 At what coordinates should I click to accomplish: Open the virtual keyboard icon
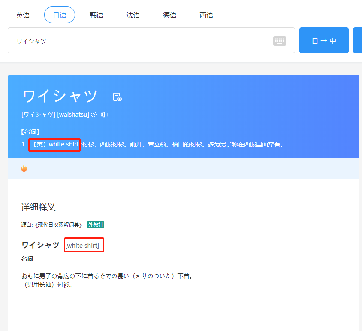pyautogui.click(x=279, y=41)
